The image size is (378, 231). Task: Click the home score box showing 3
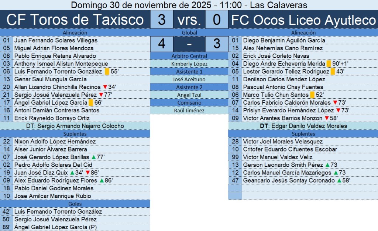(x=161, y=20)
